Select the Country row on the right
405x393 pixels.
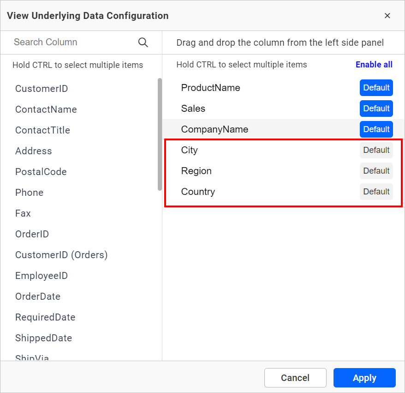point(198,192)
